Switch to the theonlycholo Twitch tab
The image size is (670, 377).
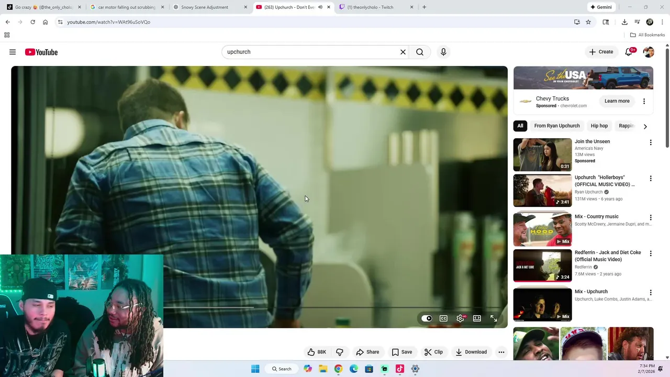coord(376,7)
